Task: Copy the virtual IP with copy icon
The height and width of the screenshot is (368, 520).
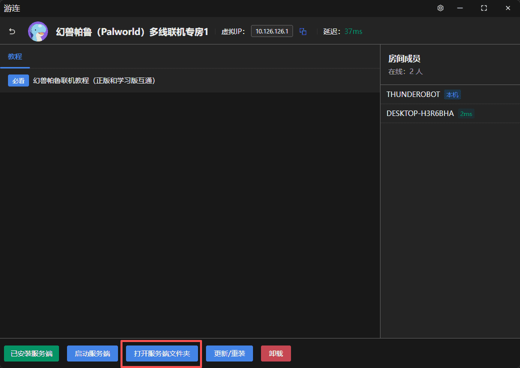Action: (303, 31)
